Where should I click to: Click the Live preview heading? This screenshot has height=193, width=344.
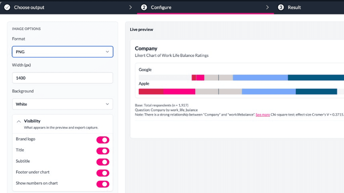point(142,29)
